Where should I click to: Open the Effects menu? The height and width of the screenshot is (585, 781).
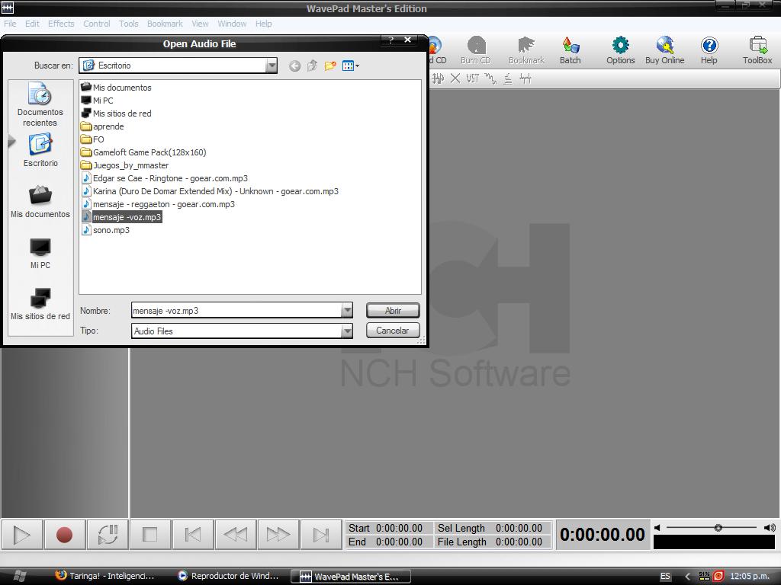[61, 24]
